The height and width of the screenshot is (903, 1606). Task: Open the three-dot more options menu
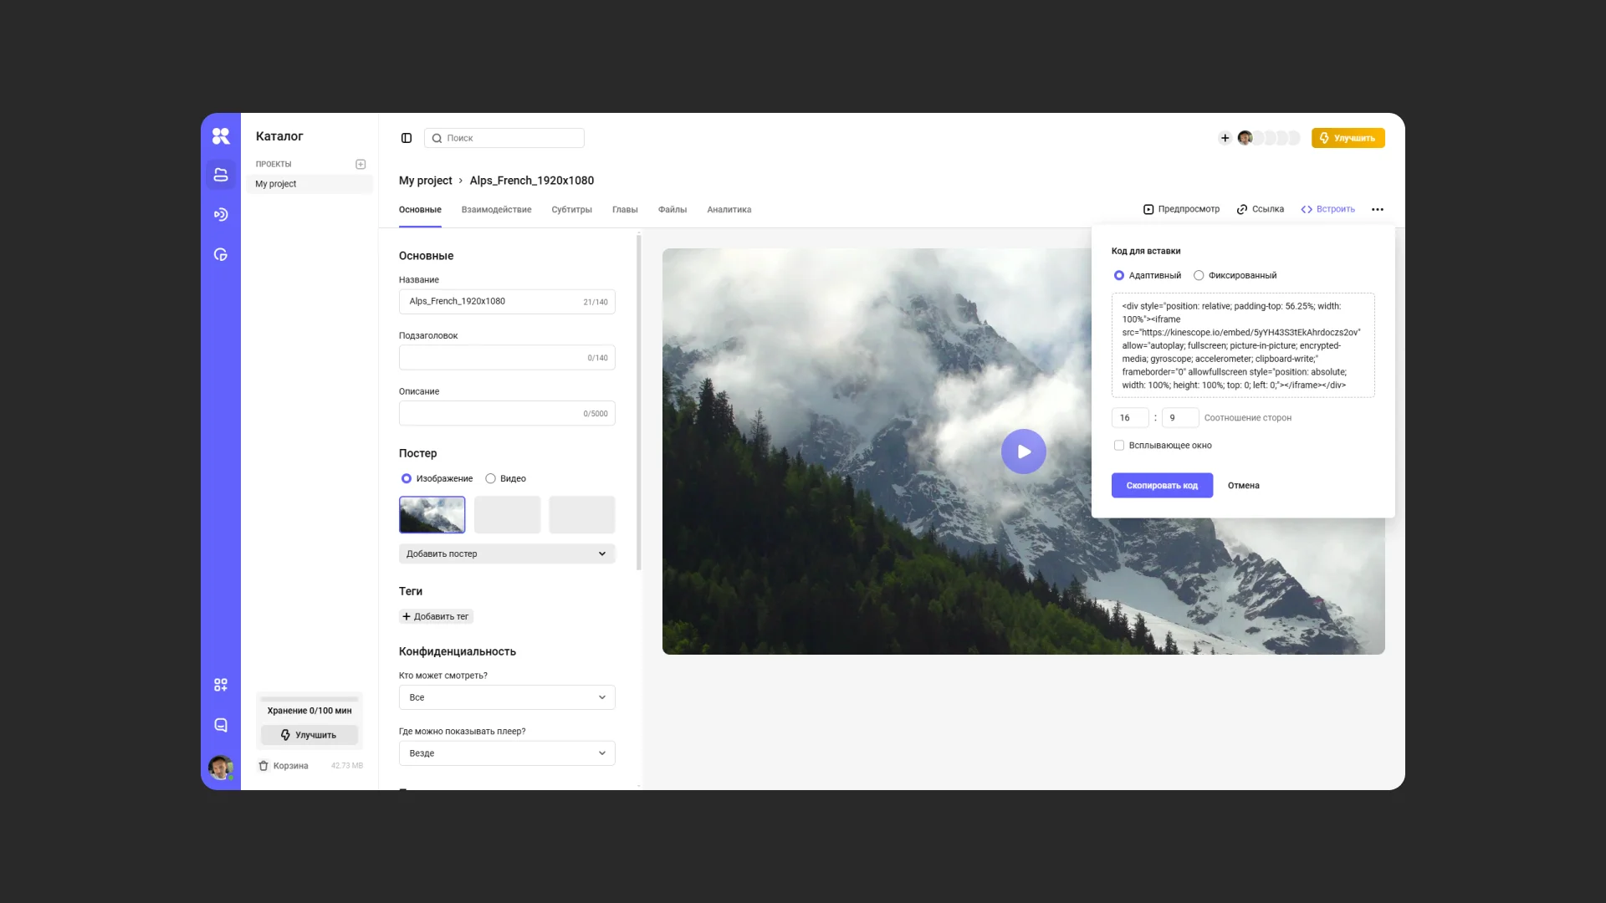pos(1378,209)
